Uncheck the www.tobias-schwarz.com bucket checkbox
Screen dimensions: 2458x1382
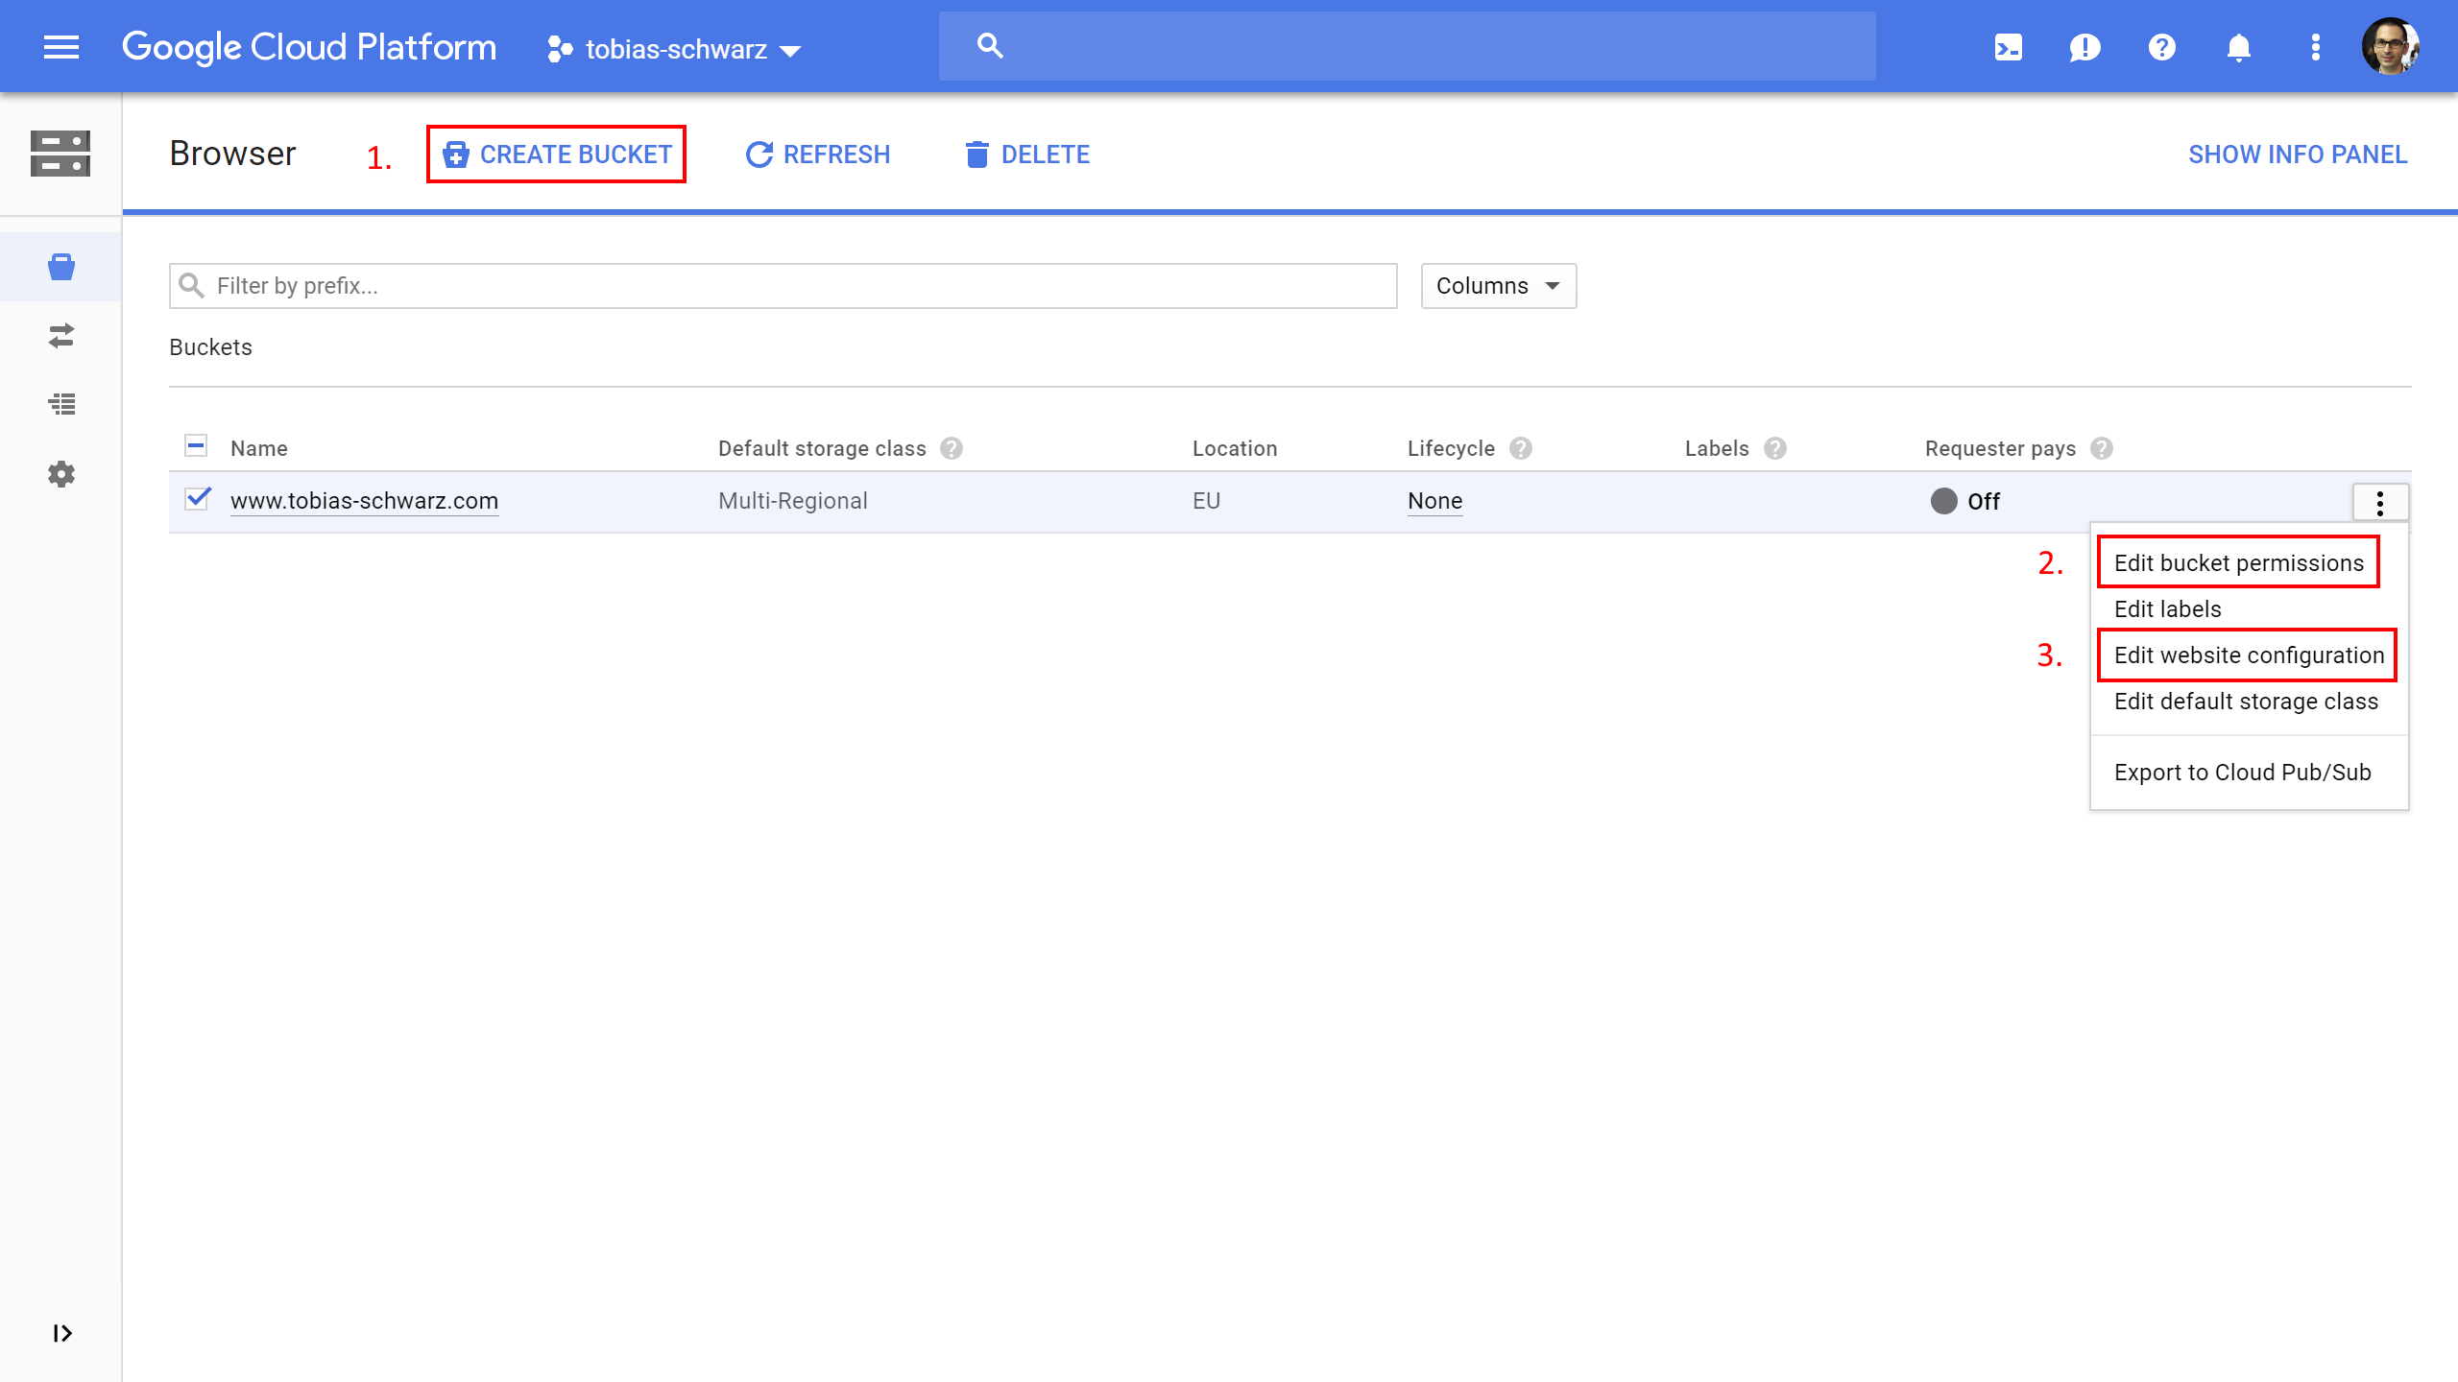click(198, 499)
